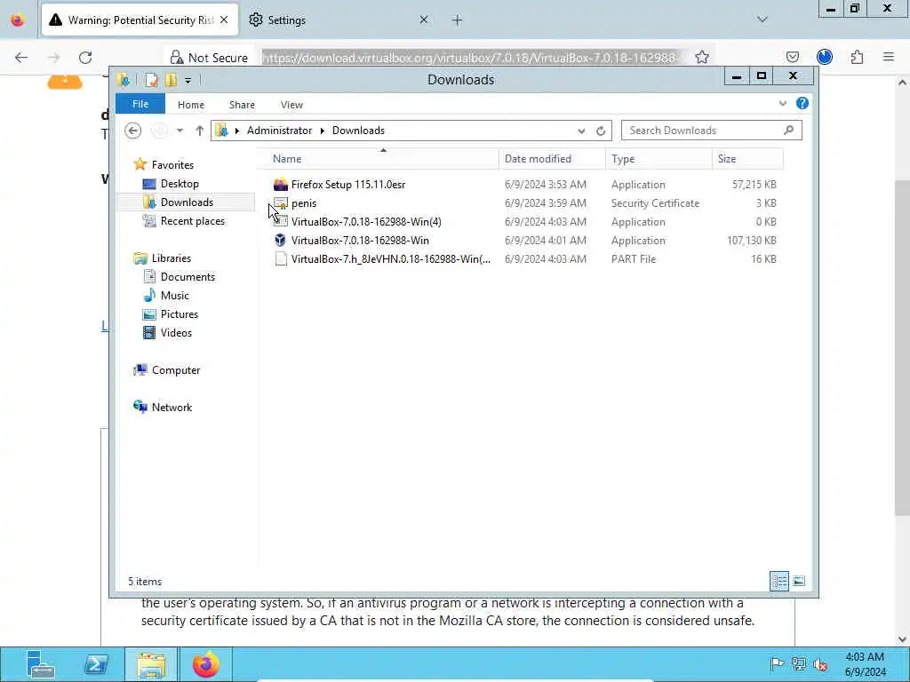Image resolution: width=910 pixels, height=682 pixels.
Task: Select Network in navigation pane
Action: (172, 407)
